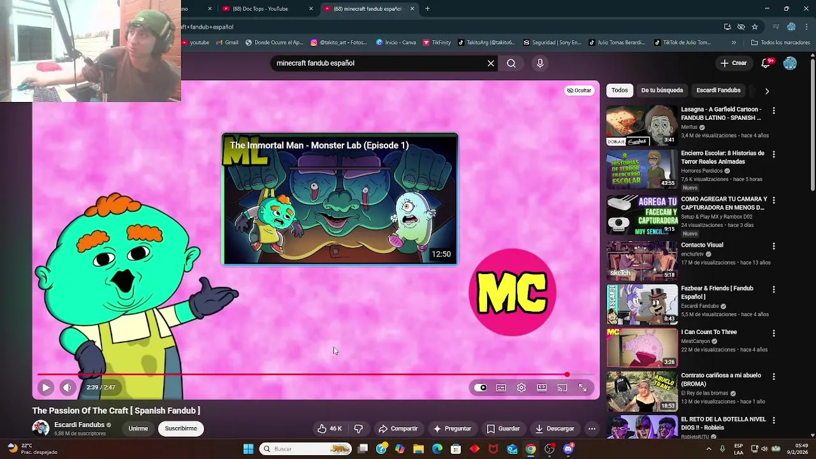This screenshot has height=459, width=816.
Task: Open more options for EL RETO DE LA BOTELLA
Action: (774, 421)
